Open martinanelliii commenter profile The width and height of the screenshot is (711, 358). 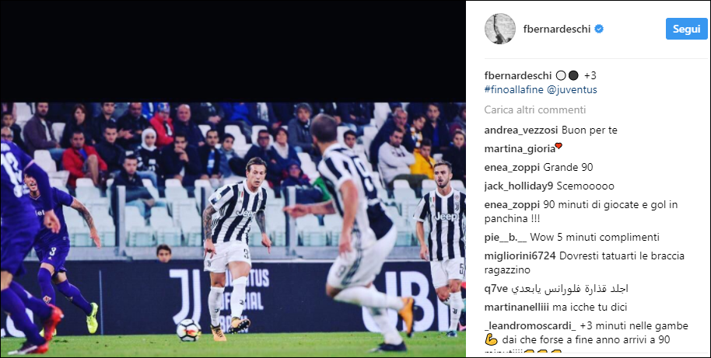pyautogui.click(x=517, y=308)
